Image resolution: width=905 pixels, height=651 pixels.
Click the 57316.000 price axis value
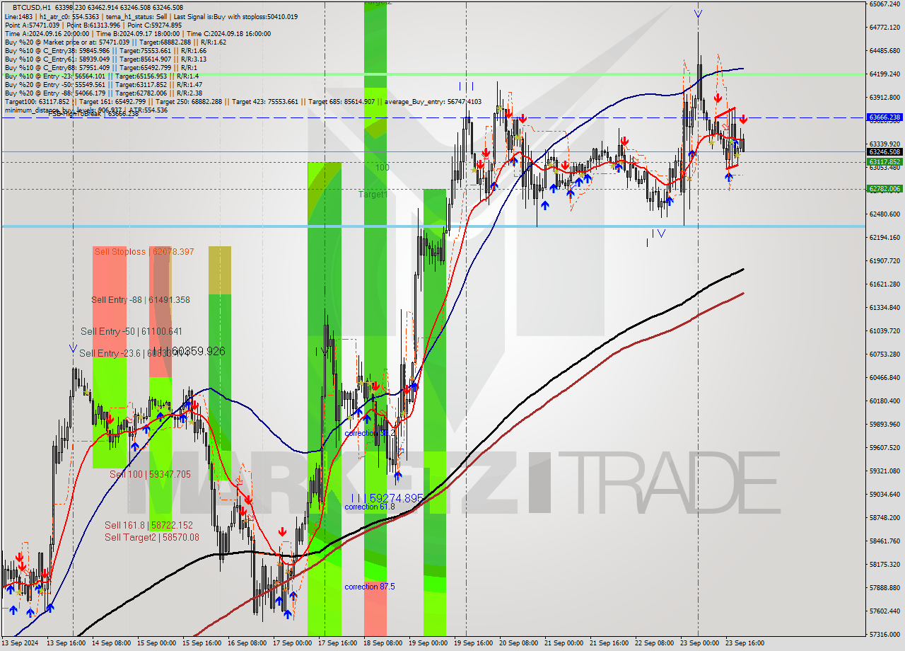click(884, 634)
